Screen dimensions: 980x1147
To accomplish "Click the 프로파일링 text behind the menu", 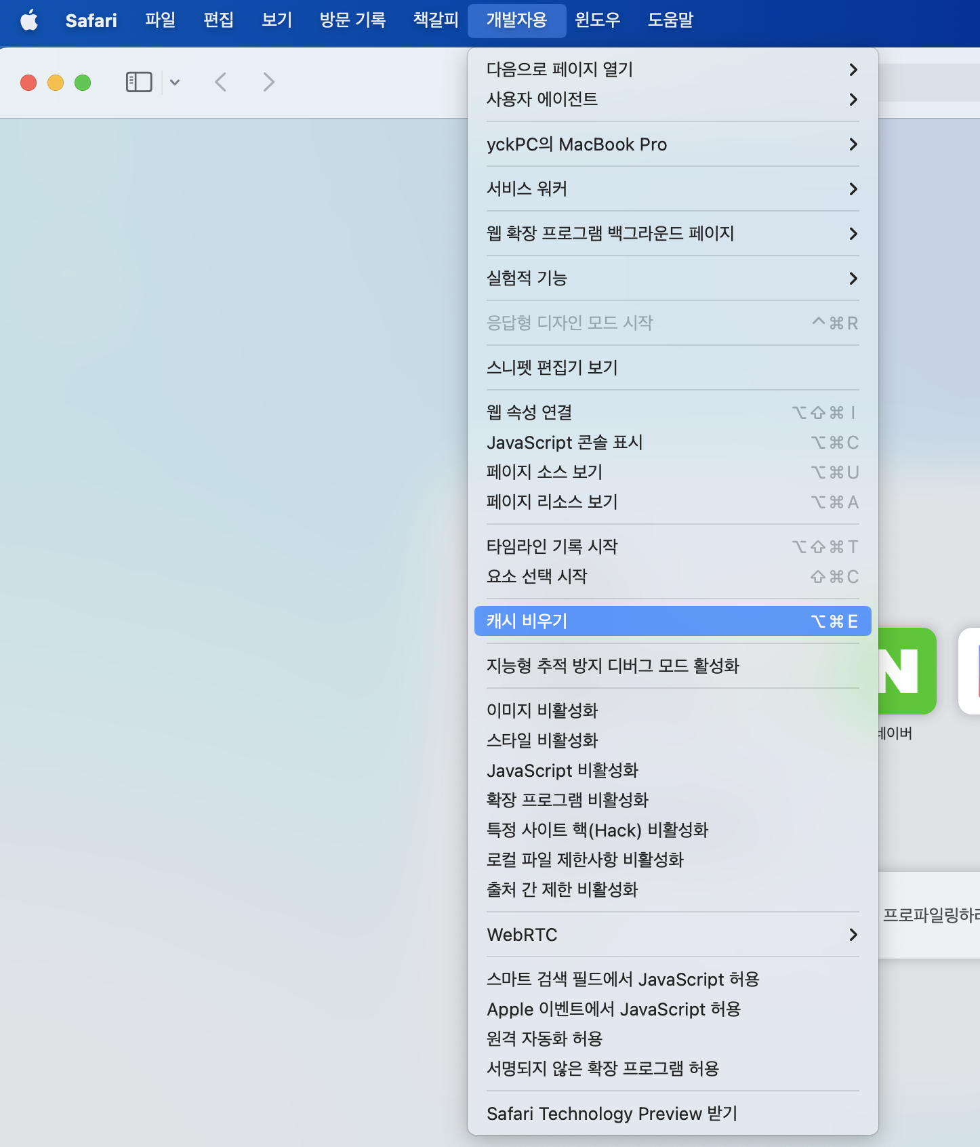I will [x=931, y=915].
